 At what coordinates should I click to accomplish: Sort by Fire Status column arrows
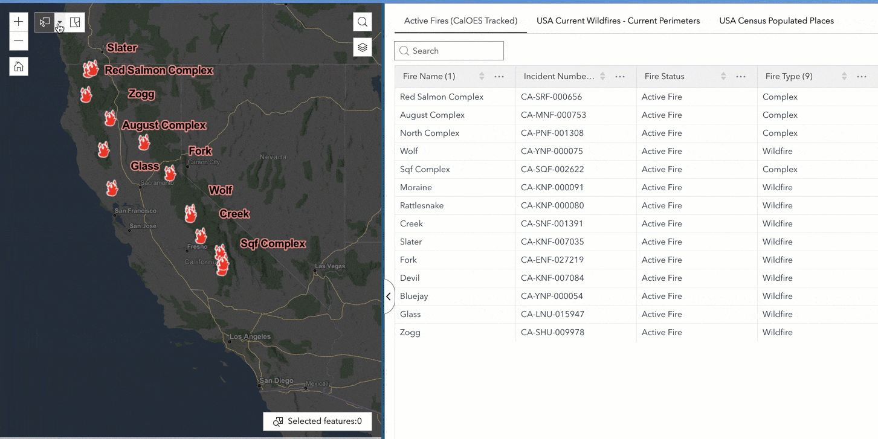723,77
